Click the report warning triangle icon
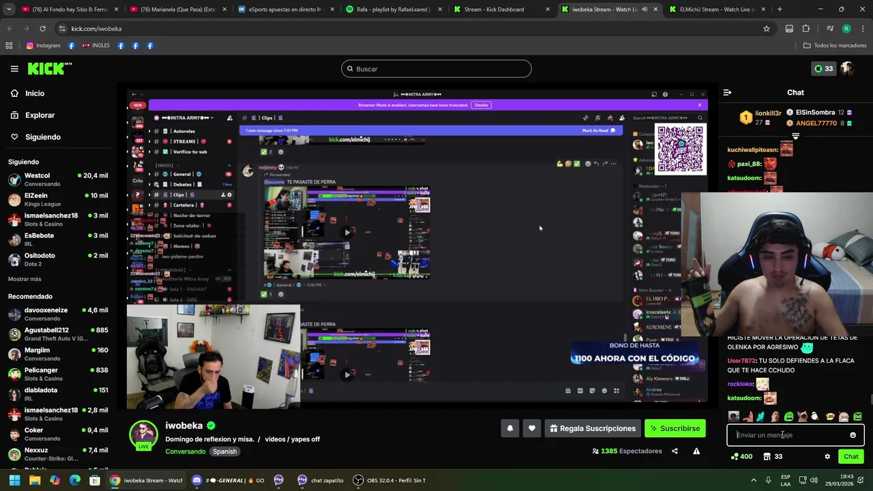The image size is (873, 491). [696, 451]
